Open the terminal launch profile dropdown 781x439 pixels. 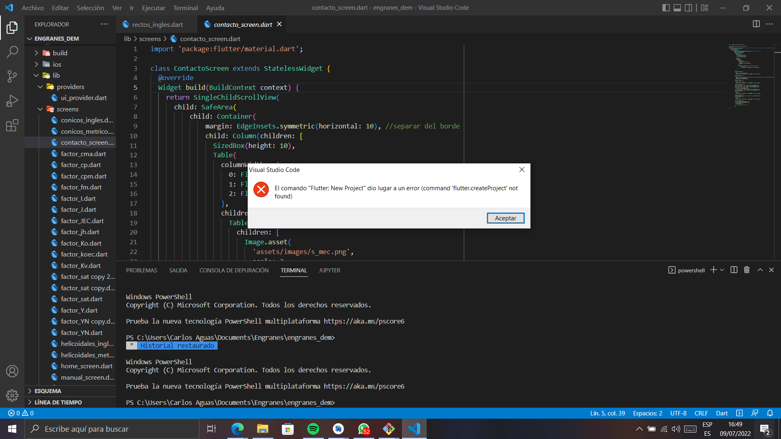[x=722, y=270]
